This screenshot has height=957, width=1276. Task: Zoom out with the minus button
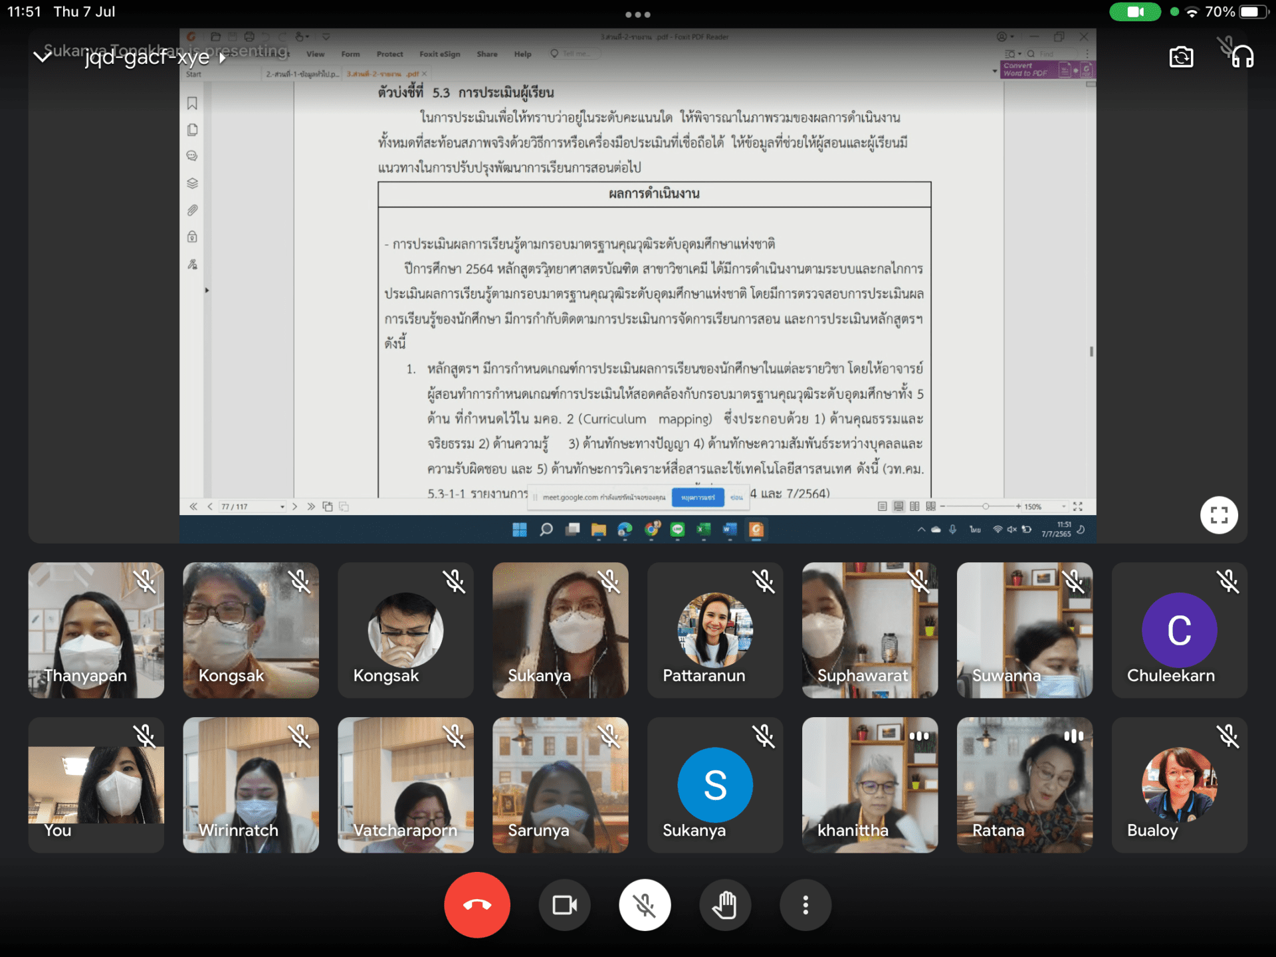click(x=942, y=506)
